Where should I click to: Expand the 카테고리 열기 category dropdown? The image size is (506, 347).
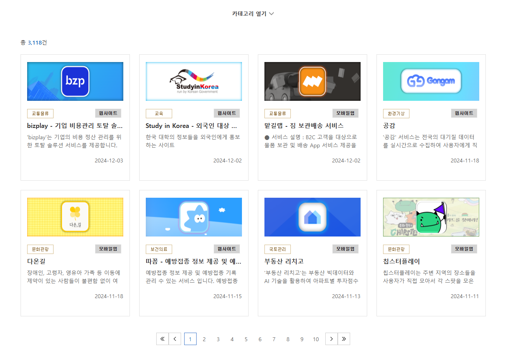click(x=253, y=14)
